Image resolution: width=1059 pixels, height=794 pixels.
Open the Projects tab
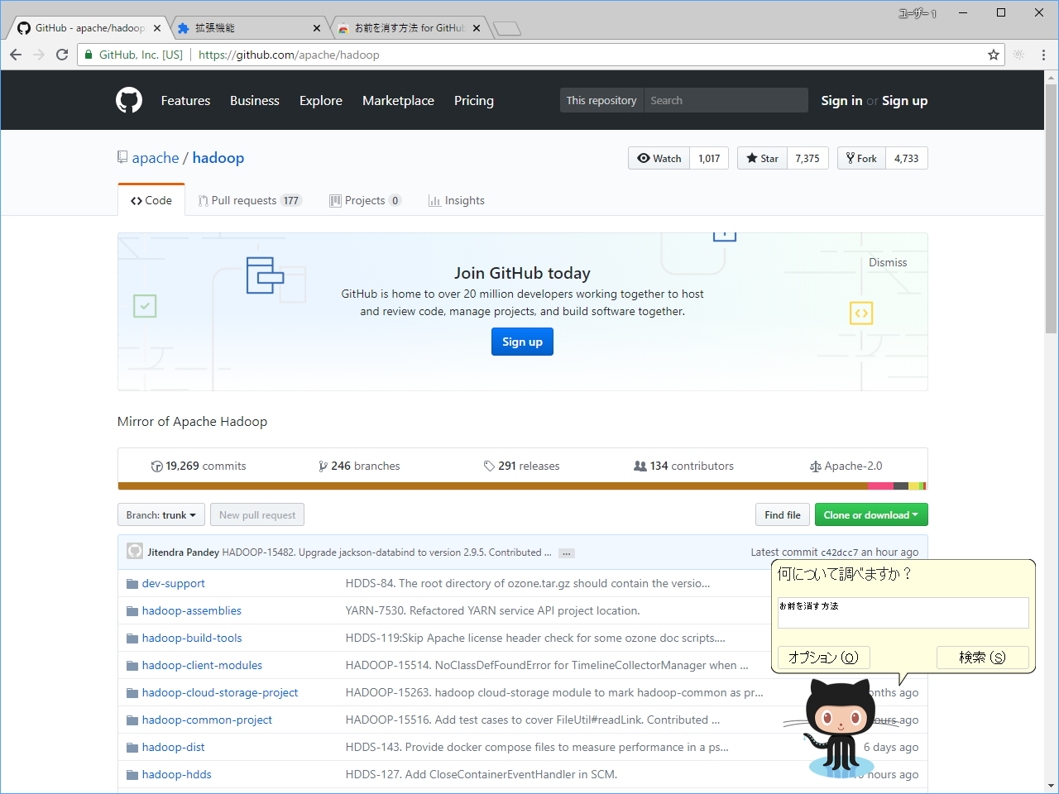pos(365,200)
